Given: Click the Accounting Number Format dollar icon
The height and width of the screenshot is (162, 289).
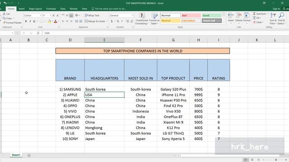Looking at the screenshot, I should [x=112, y=21].
